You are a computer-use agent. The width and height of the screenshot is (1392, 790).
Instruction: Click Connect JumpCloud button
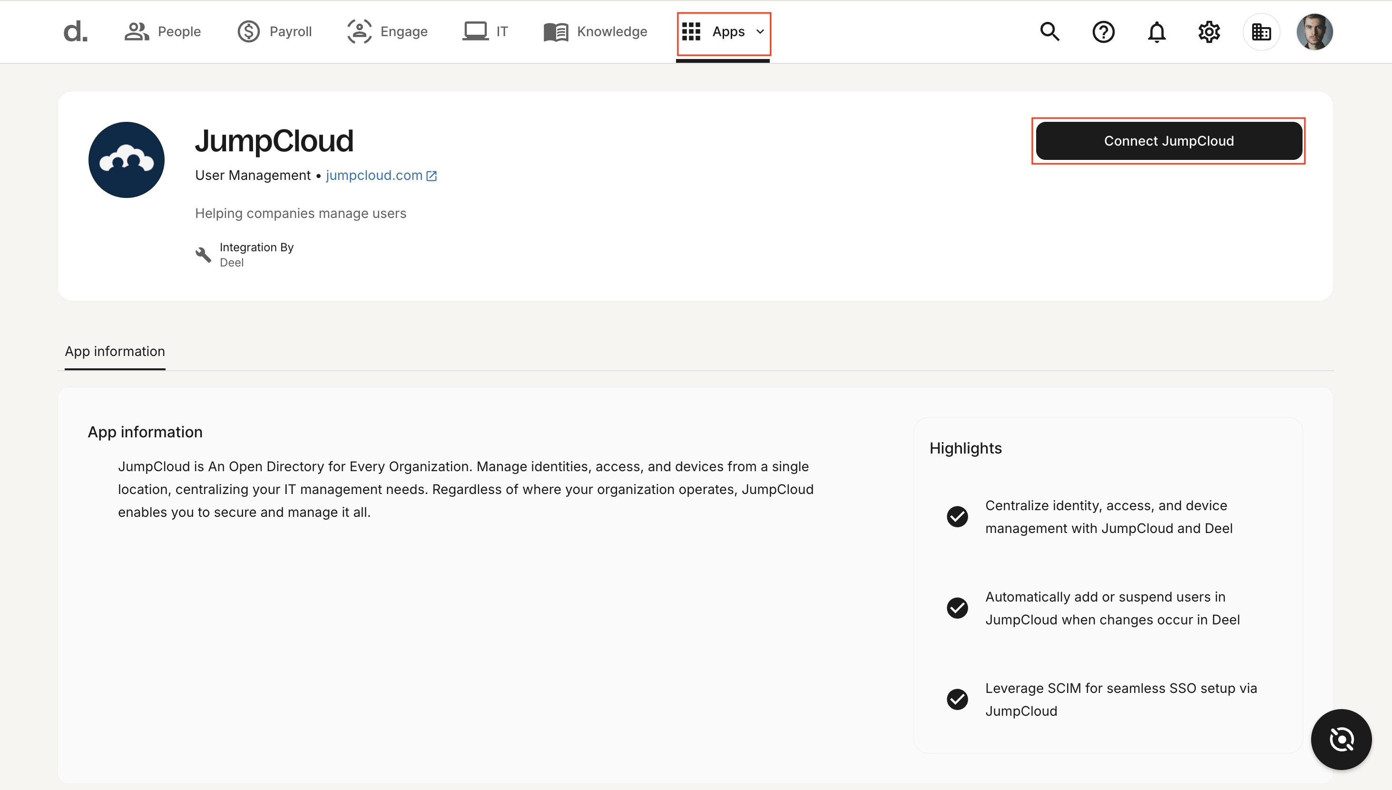[x=1168, y=141]
